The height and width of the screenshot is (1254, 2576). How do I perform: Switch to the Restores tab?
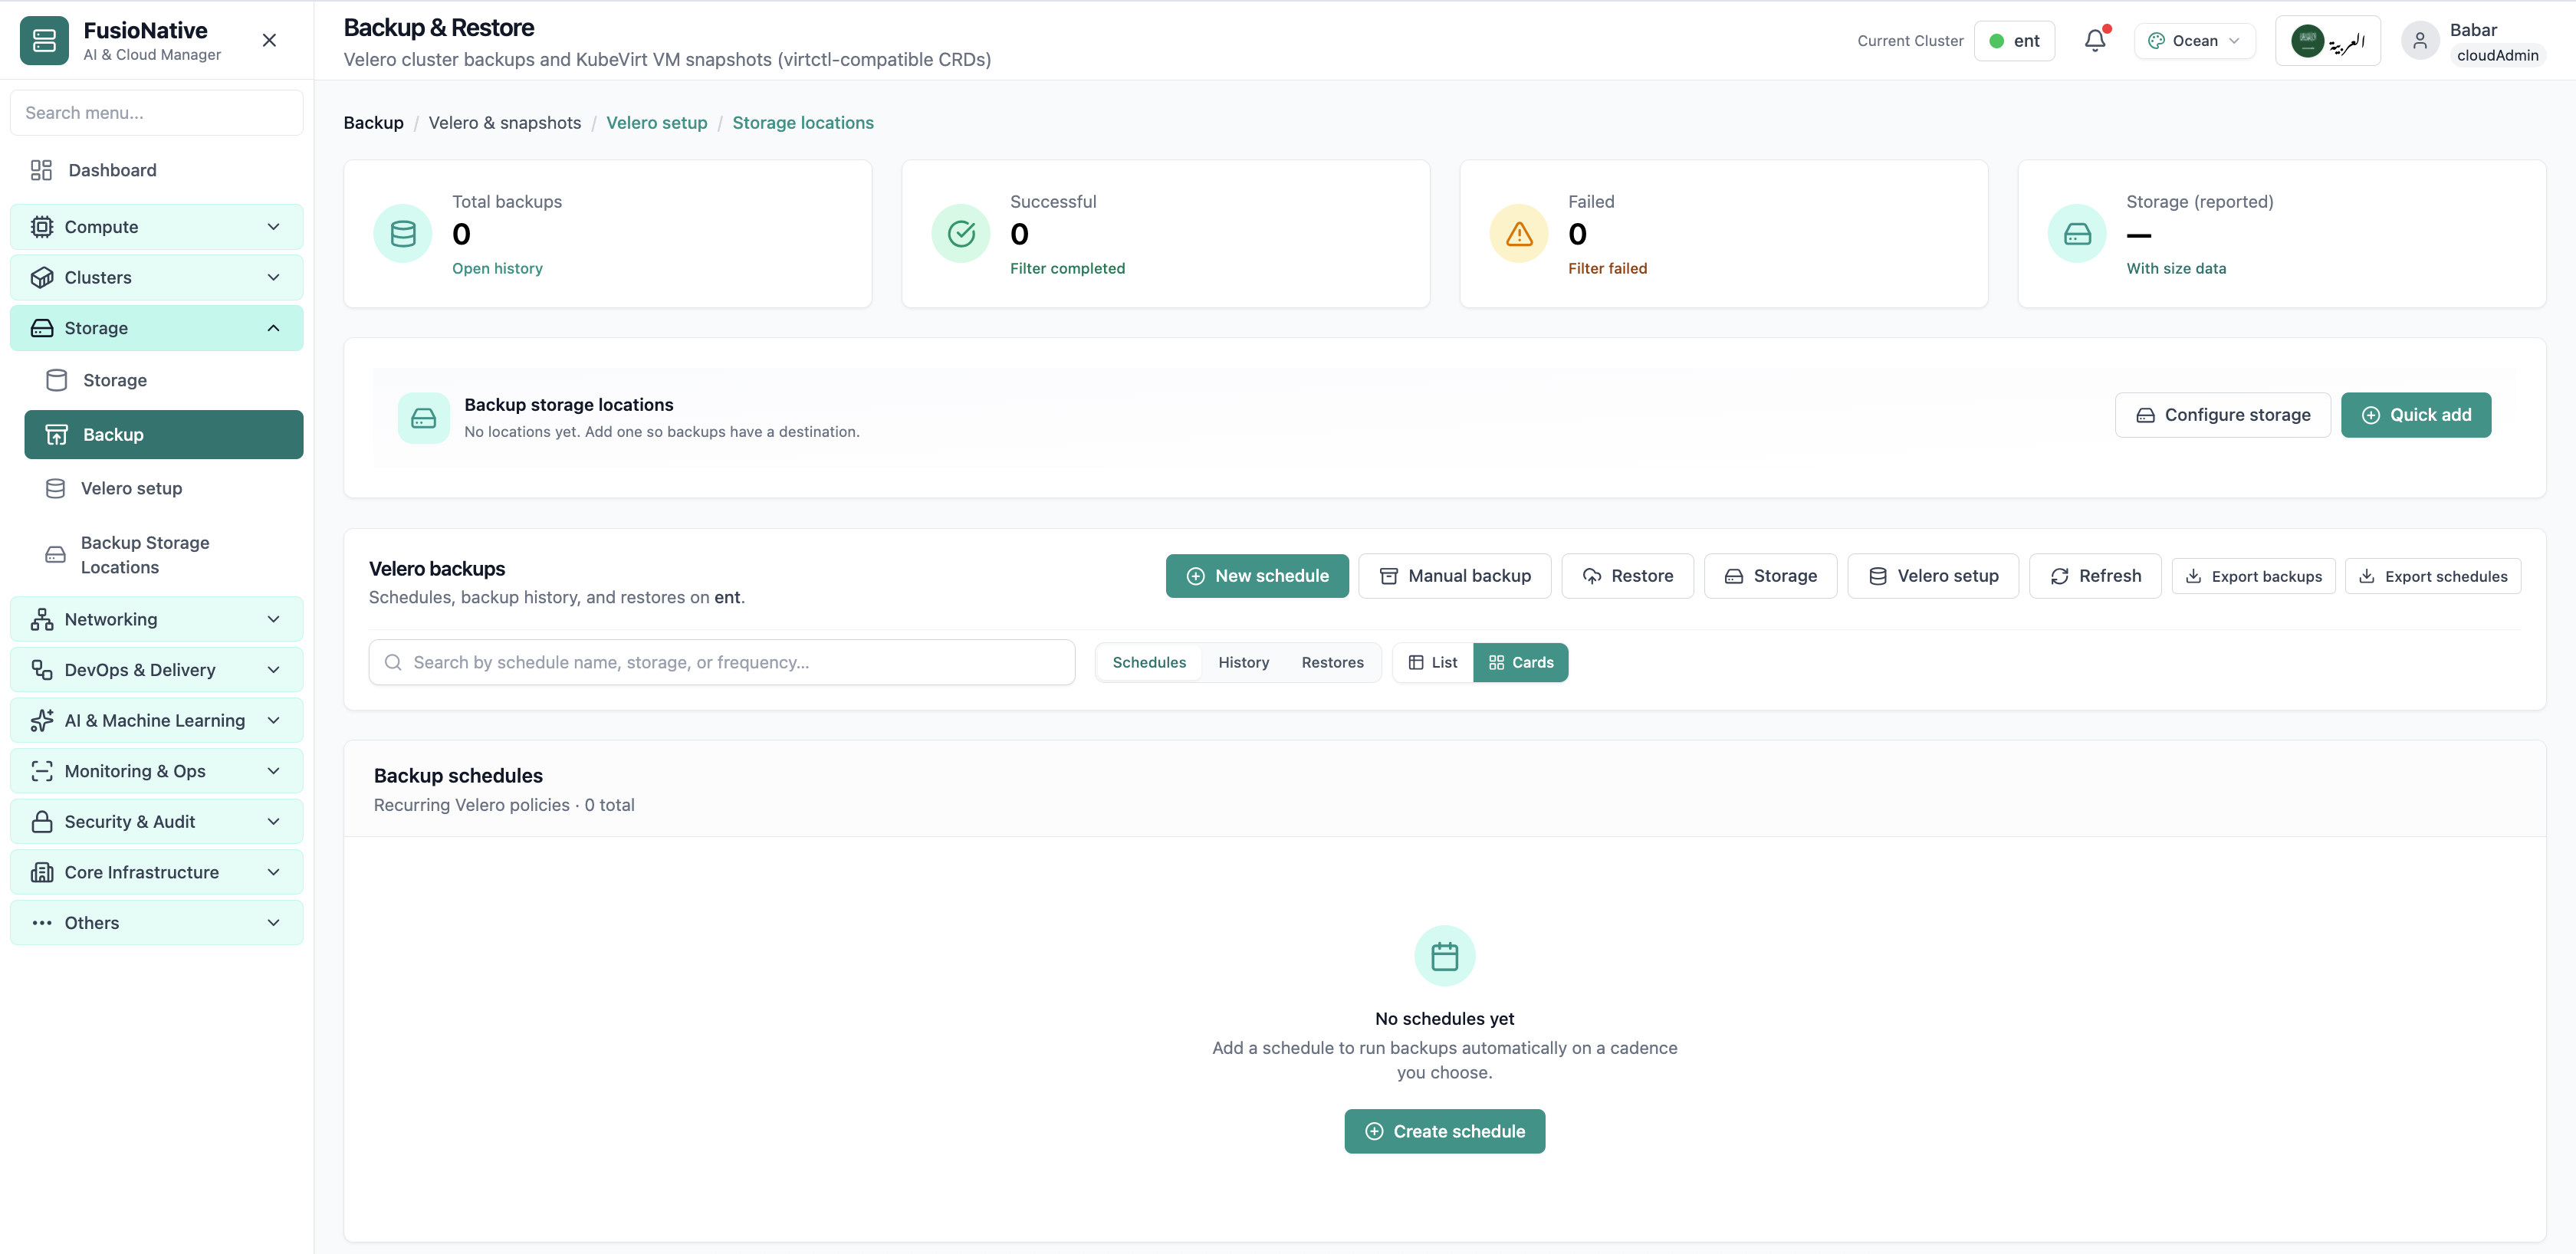[1332, 663]
